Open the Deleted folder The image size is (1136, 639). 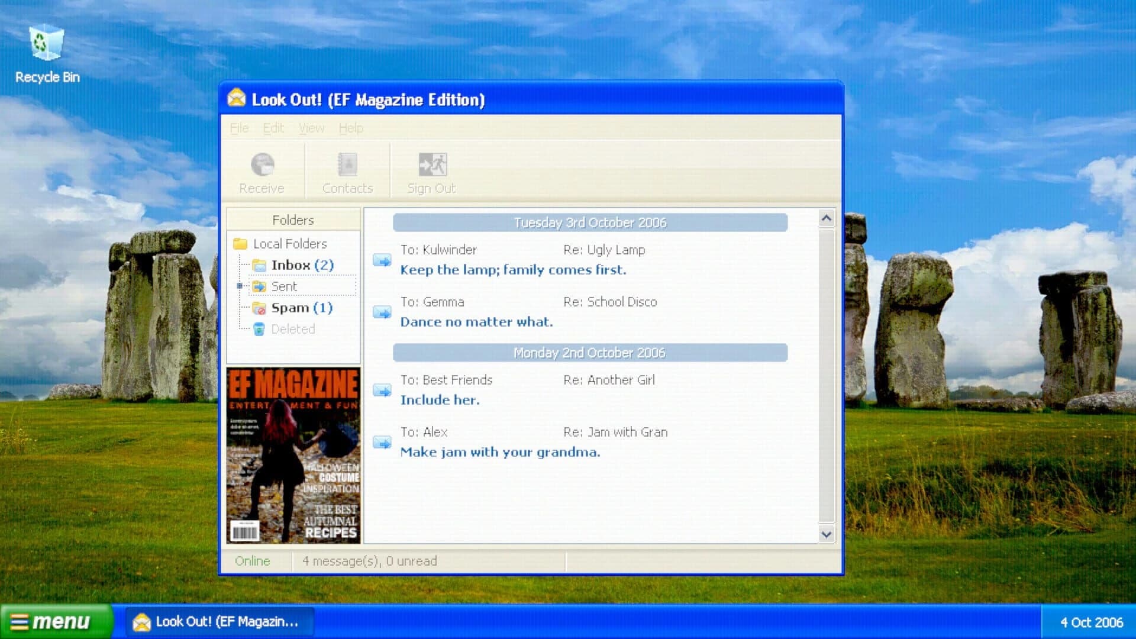point(293,329)
